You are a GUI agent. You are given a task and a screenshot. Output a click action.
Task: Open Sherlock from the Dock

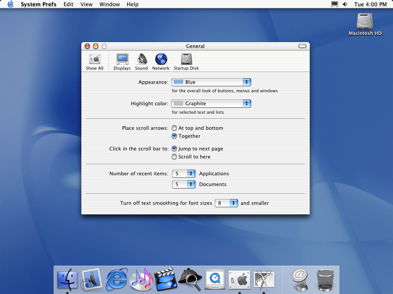[190, 279]
